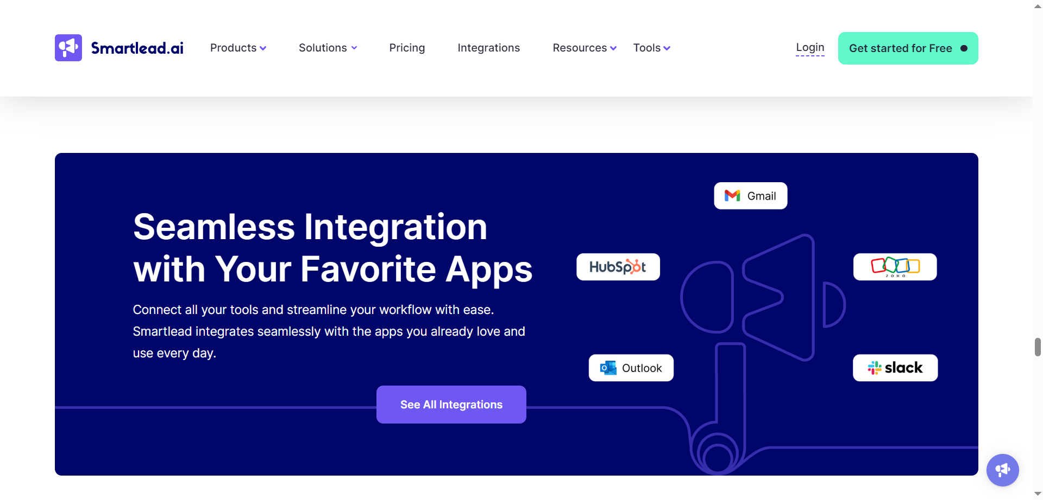
Task: Select the Slack integration badge
Action: pyautogui.click(x=895, y=368)
